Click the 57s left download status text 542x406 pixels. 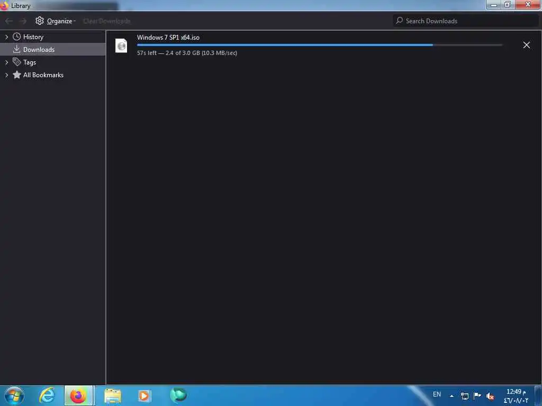(x=187, y=53)
